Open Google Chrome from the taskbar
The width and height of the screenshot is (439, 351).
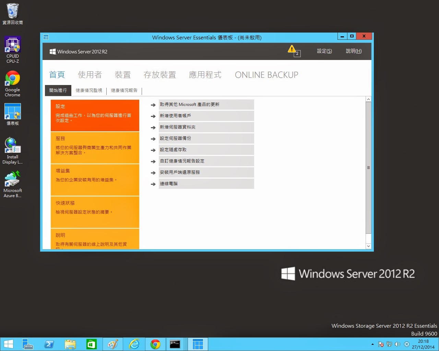155,344
